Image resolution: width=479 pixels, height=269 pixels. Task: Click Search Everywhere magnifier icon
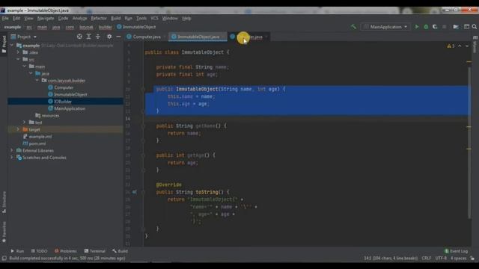(475, 27)
